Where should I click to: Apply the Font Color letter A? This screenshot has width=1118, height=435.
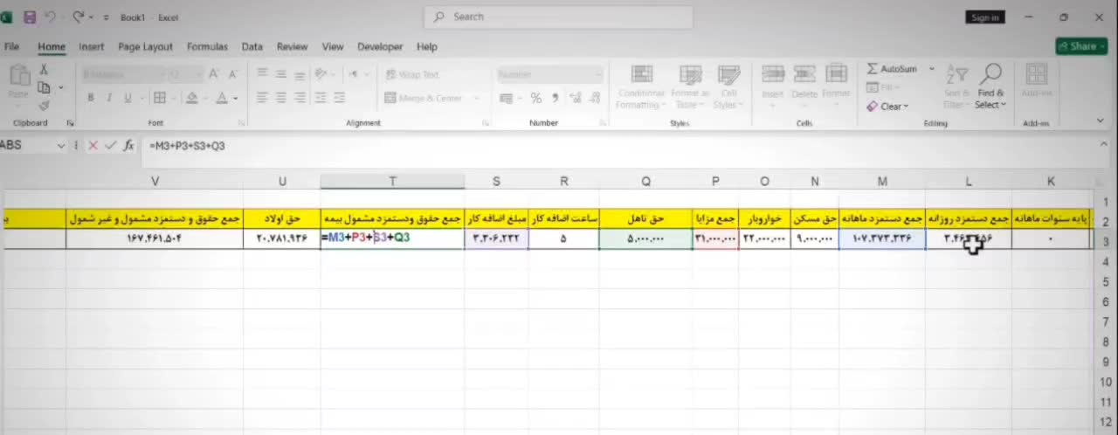point(222,98)
